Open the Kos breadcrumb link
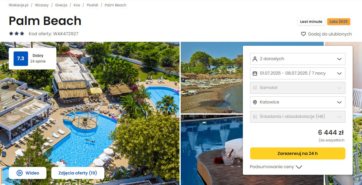The width and height of the screenshot is (362, 185). tap(77, 5)
